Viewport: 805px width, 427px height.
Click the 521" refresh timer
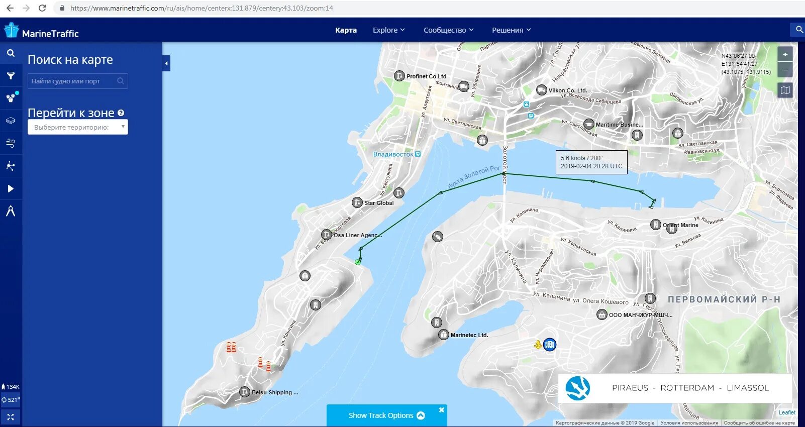[x=11, y=400]
